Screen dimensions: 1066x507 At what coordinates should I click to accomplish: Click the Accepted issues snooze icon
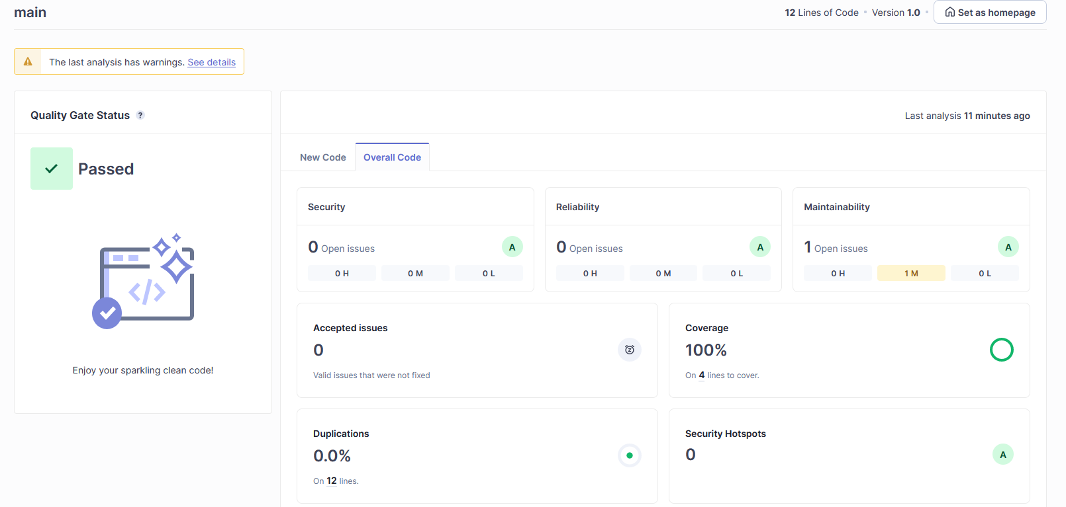click(630, 350)
